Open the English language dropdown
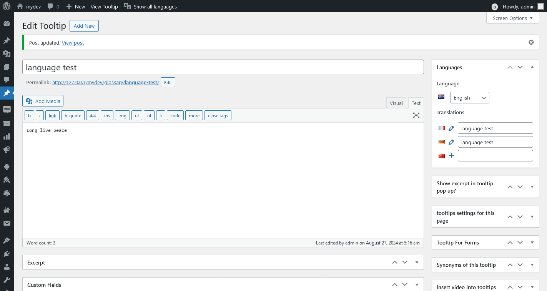The height and width of the screenshot is (291, 547). [469, 98]
